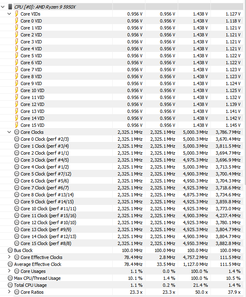Screen dimensions: 246x297
Task: Collapse the CPU [#0]: AMD Ryzen 9 5950X node
Action: click(x=2, y=7)
